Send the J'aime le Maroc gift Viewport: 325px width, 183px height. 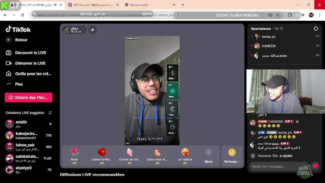point(102,156)
